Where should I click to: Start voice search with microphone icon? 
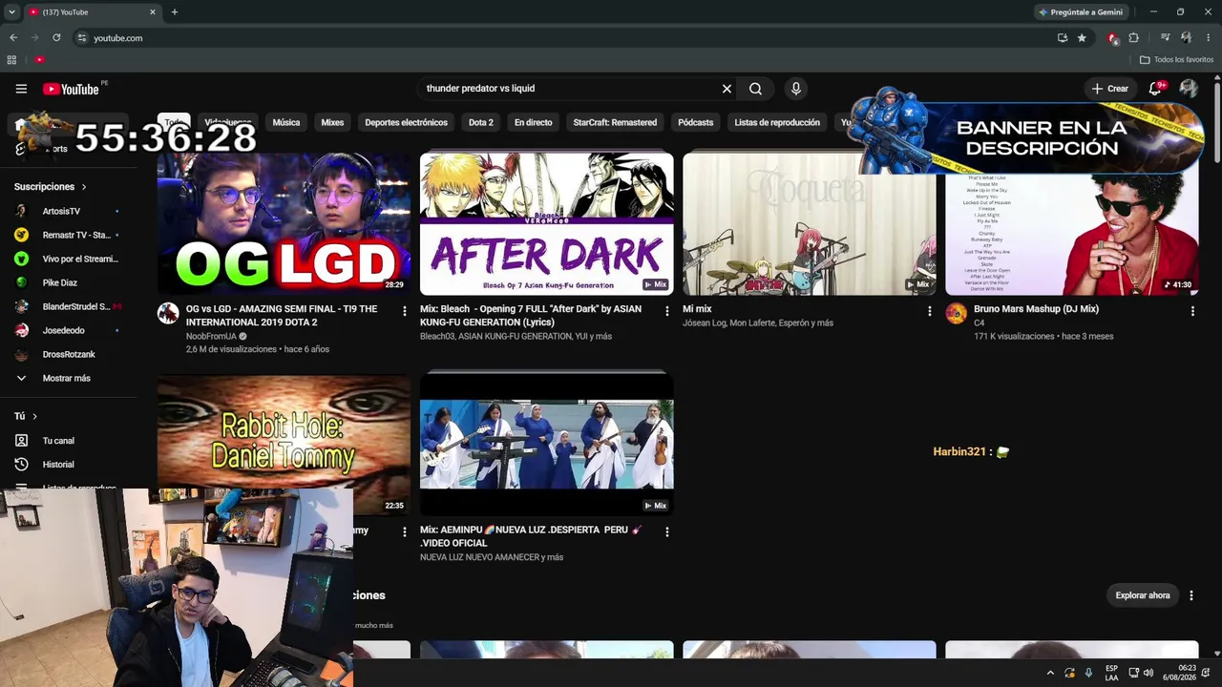795,89
